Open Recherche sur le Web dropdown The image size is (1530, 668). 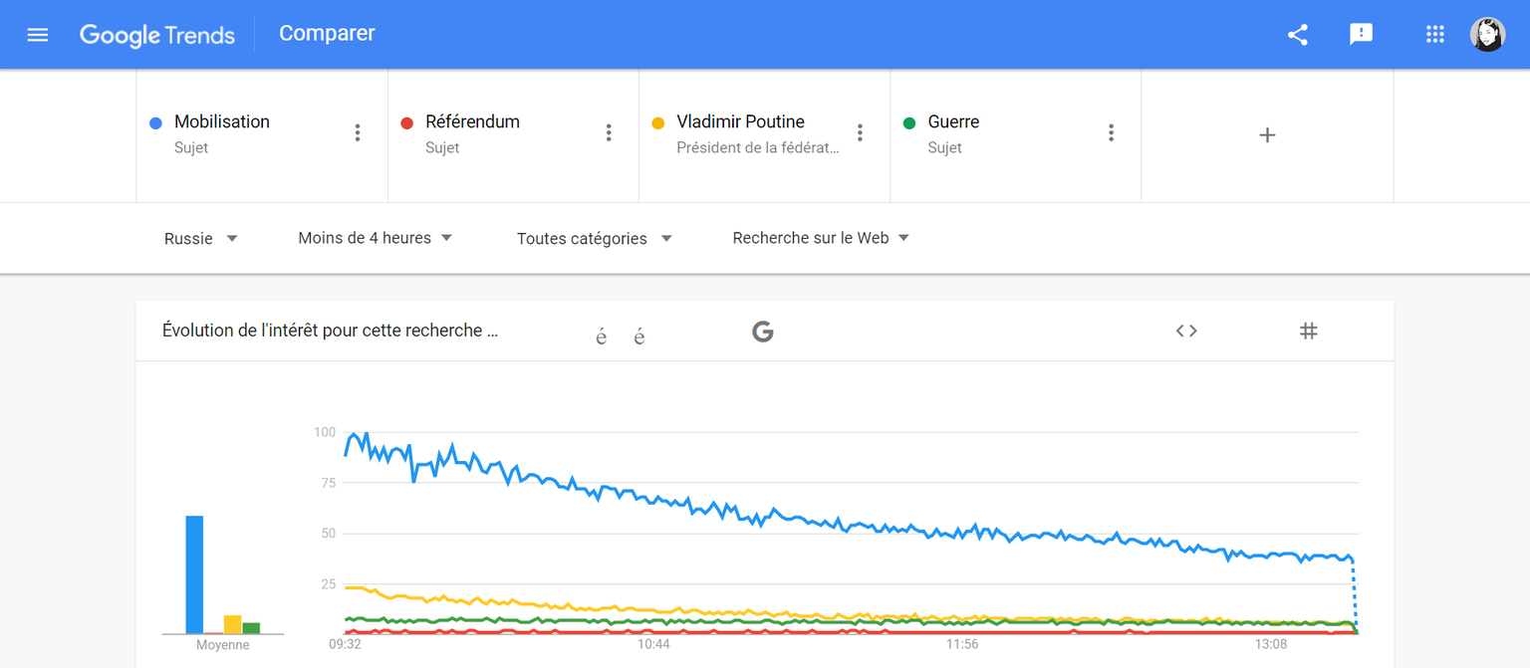tap(821, 238)
